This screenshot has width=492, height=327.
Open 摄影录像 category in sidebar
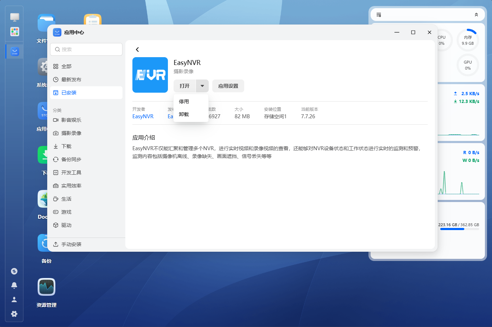(x=86, y=133)
